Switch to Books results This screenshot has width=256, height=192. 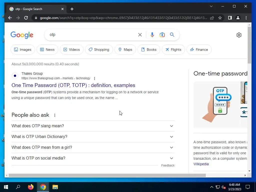pyautogui.click(x=149, y=49)
